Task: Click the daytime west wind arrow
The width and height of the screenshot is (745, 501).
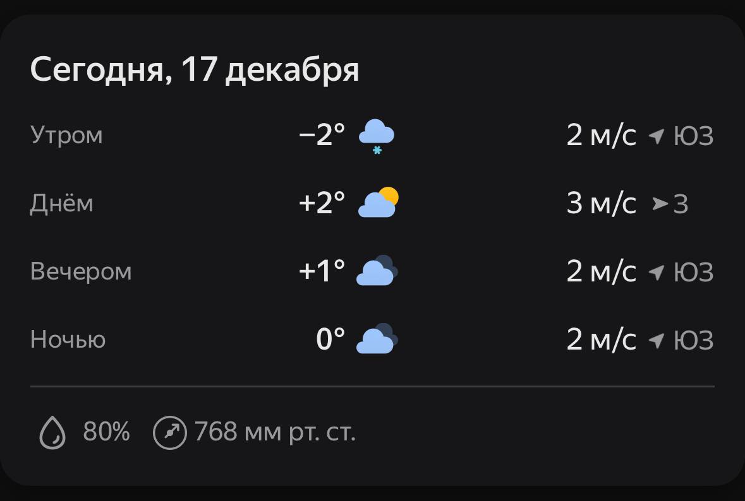Action: pos(660,204)
